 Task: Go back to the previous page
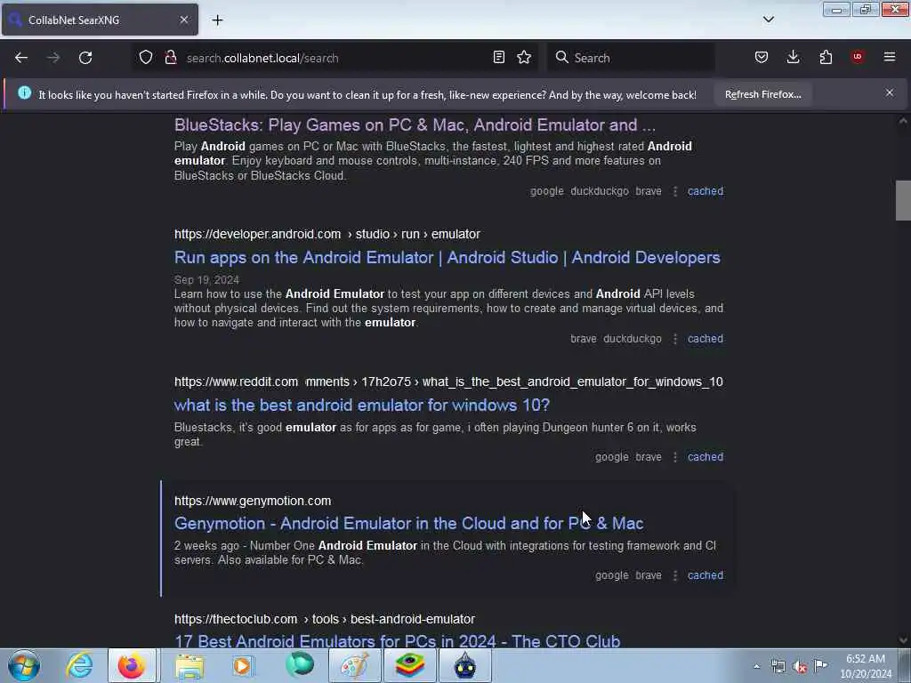[x=21, y=58]
